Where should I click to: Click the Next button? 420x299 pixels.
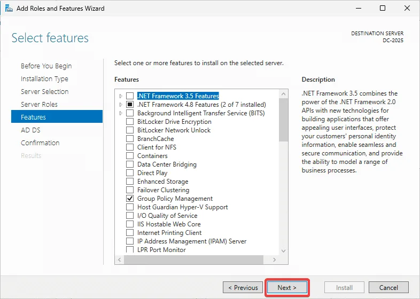coord(287,288)
